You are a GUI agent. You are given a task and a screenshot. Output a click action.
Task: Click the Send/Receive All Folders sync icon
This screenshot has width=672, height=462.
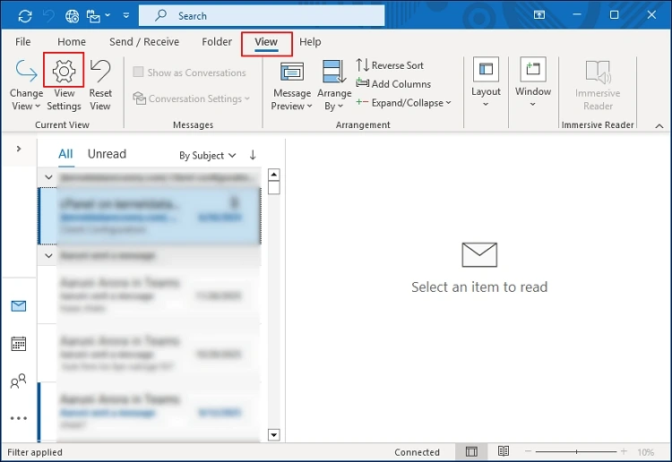point(24,16)
